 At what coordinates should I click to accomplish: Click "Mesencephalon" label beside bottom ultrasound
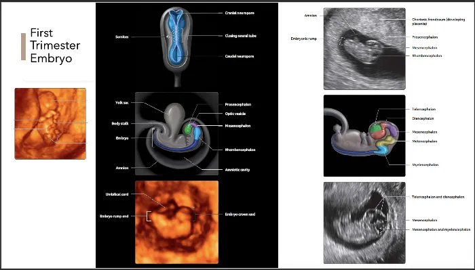pyautogui.click(x=425, y=220)
